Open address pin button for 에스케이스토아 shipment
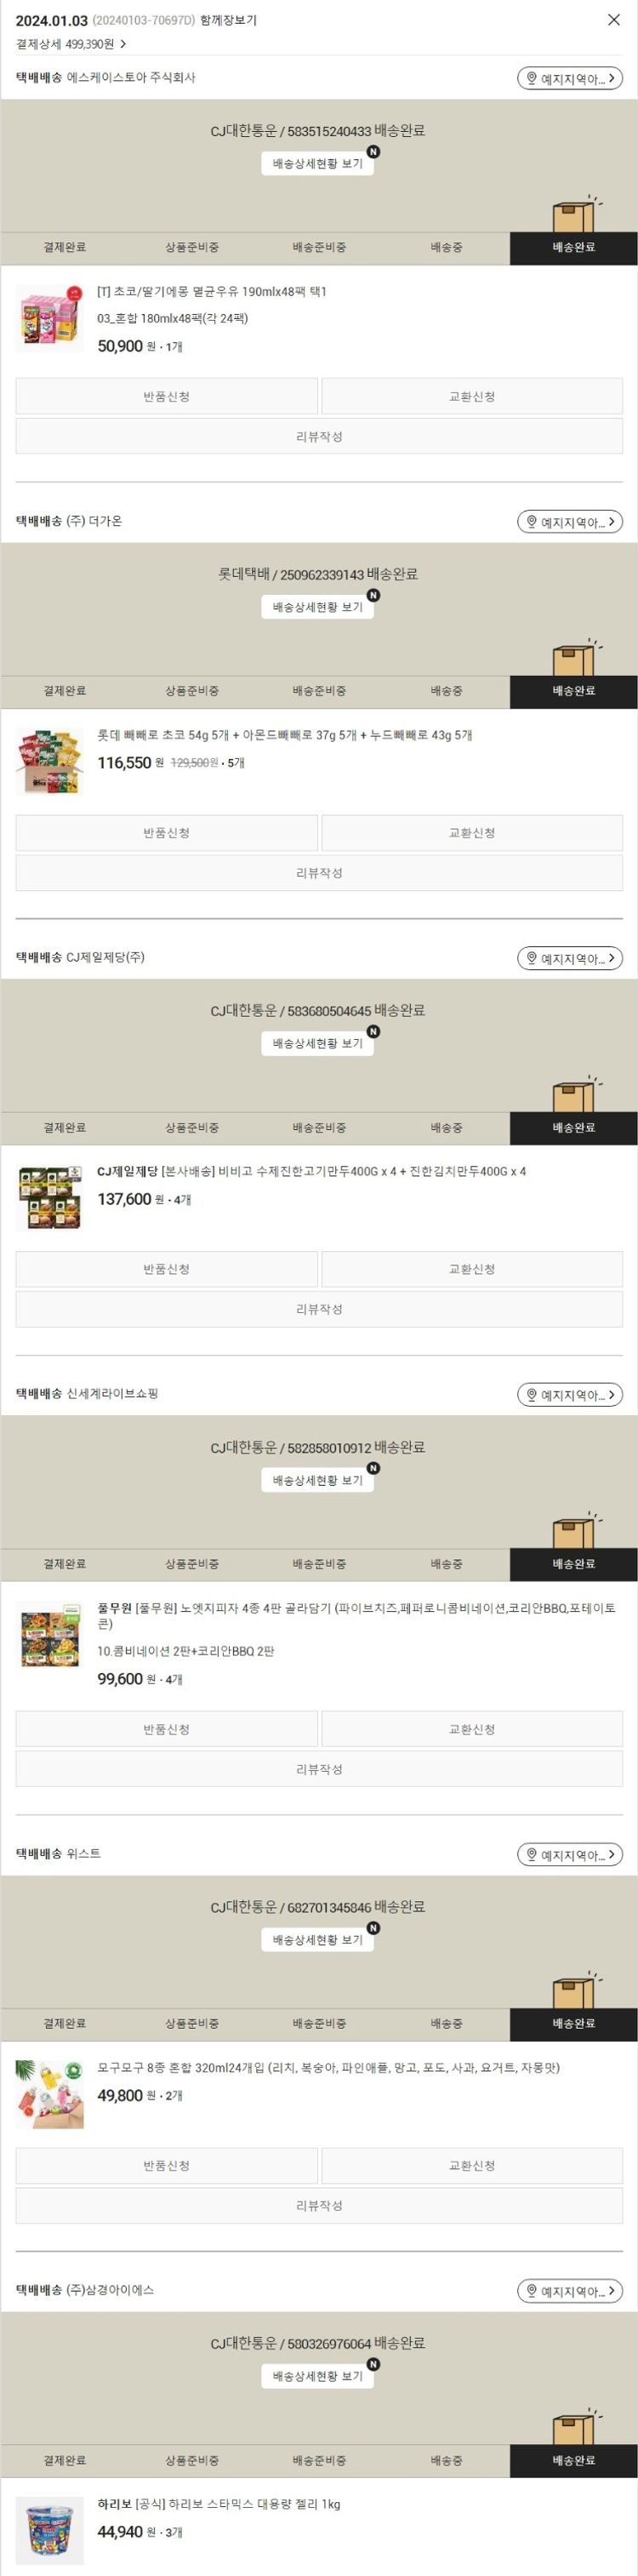 click(x=570, y=78)
